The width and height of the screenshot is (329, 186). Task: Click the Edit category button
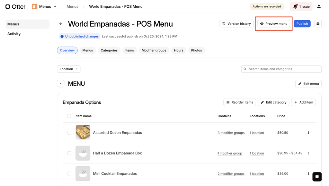tap(273, 102)
